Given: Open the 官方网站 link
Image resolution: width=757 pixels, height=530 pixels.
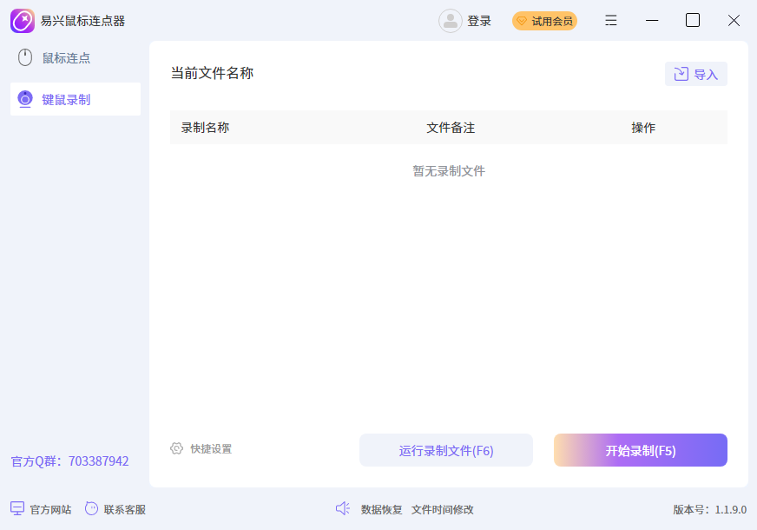Looking at the screenshot, I should [50, 510].
